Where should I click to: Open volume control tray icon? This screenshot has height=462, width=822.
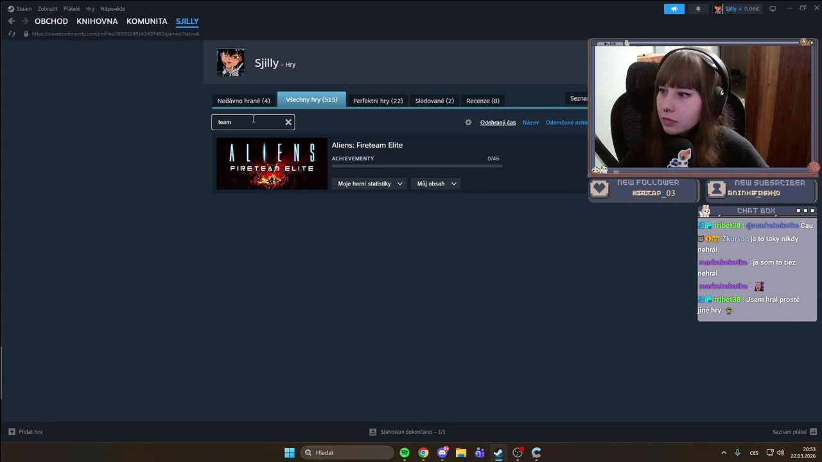point(780,452)
